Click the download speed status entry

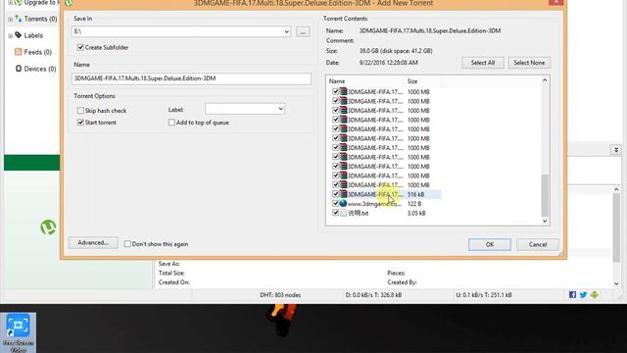(x=373, y=295)
